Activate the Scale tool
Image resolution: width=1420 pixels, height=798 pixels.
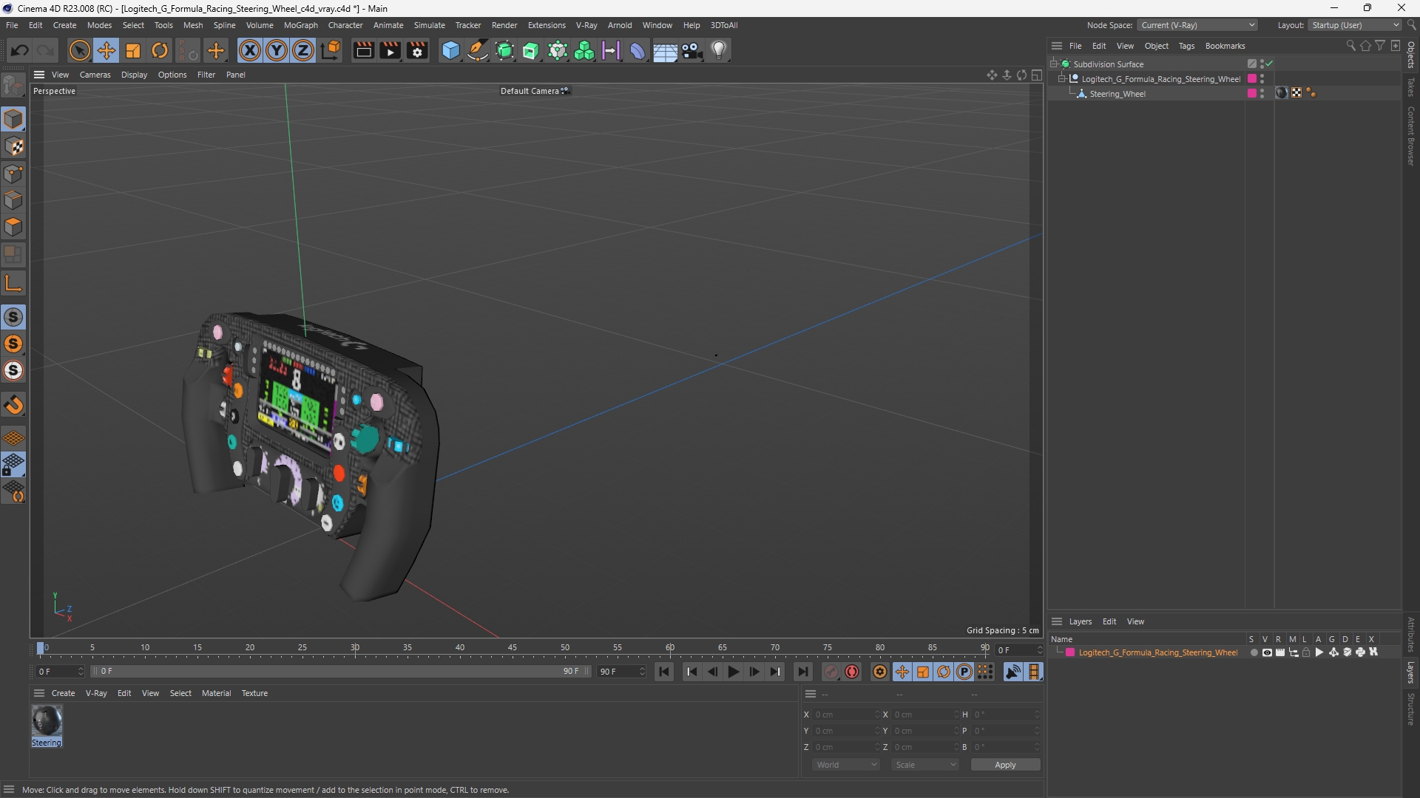[133, 50]
